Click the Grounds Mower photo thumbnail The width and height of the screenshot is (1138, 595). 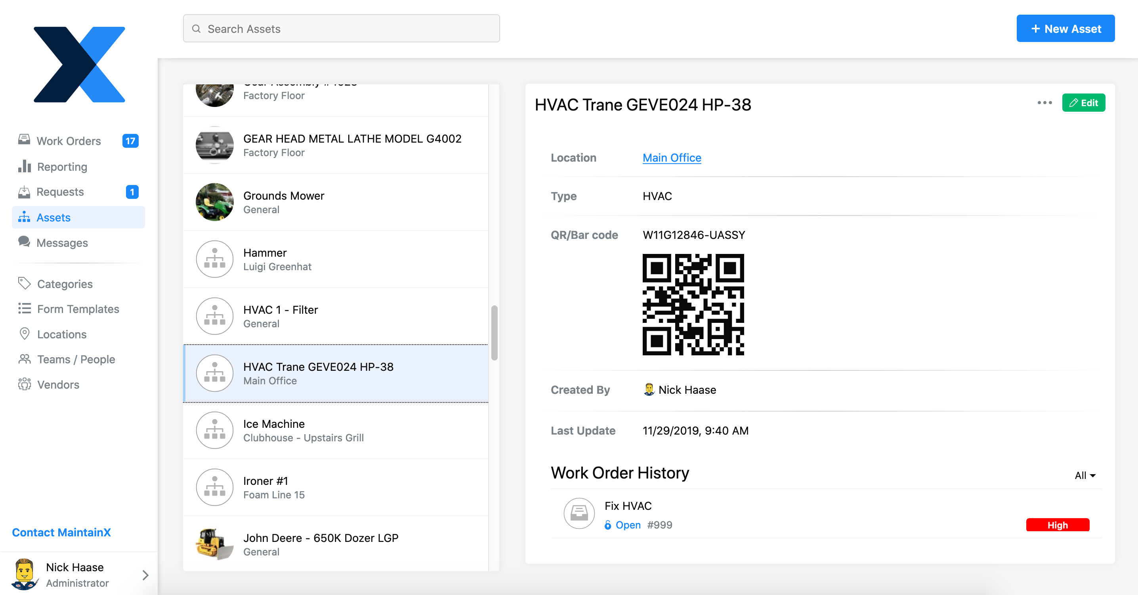pos(214,202)
